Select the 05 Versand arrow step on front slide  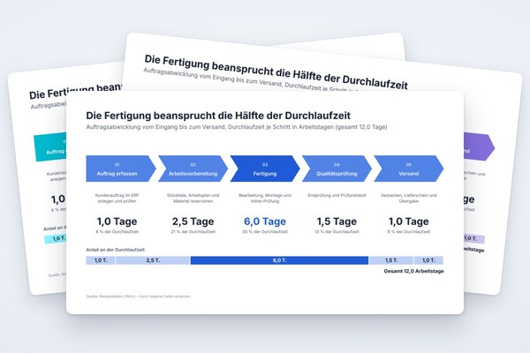coord(409,169)
